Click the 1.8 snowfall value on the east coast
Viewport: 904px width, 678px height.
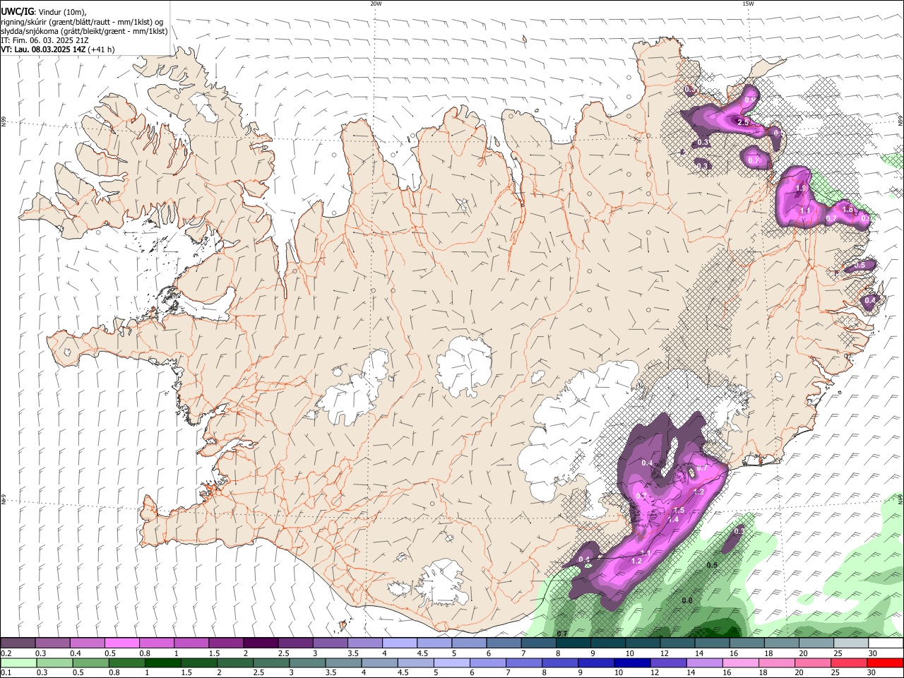pos(848,210)
